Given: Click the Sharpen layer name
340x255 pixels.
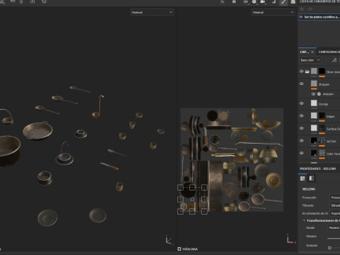Looking at the screenshot, I should click(x=324, y=84).
